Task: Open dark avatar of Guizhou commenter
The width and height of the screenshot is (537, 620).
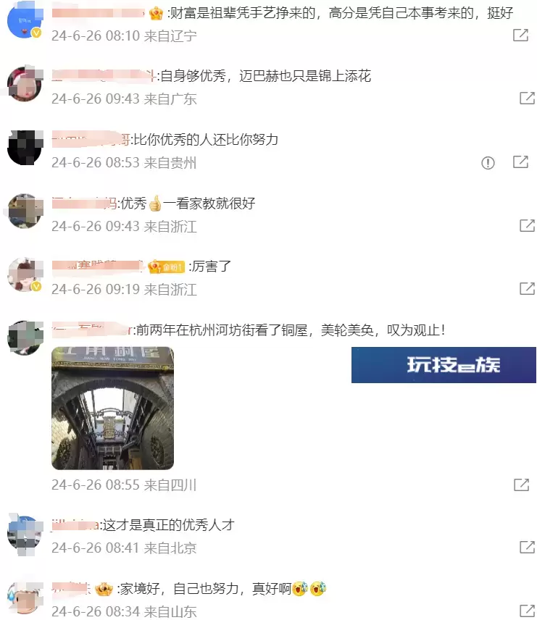Action: [x=25, y=148]
